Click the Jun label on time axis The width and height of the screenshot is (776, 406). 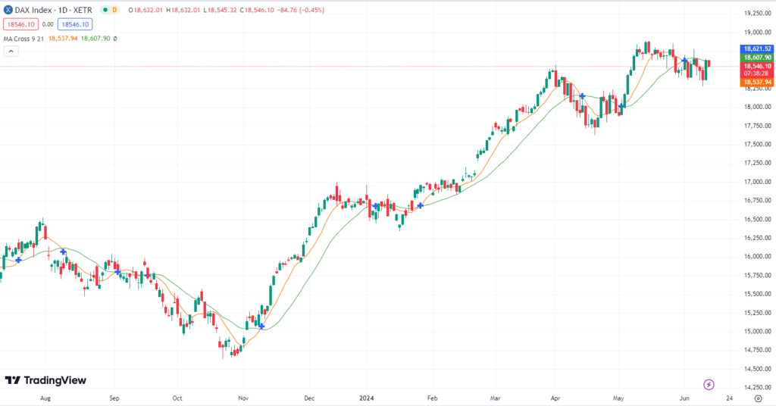coord(684,398)
